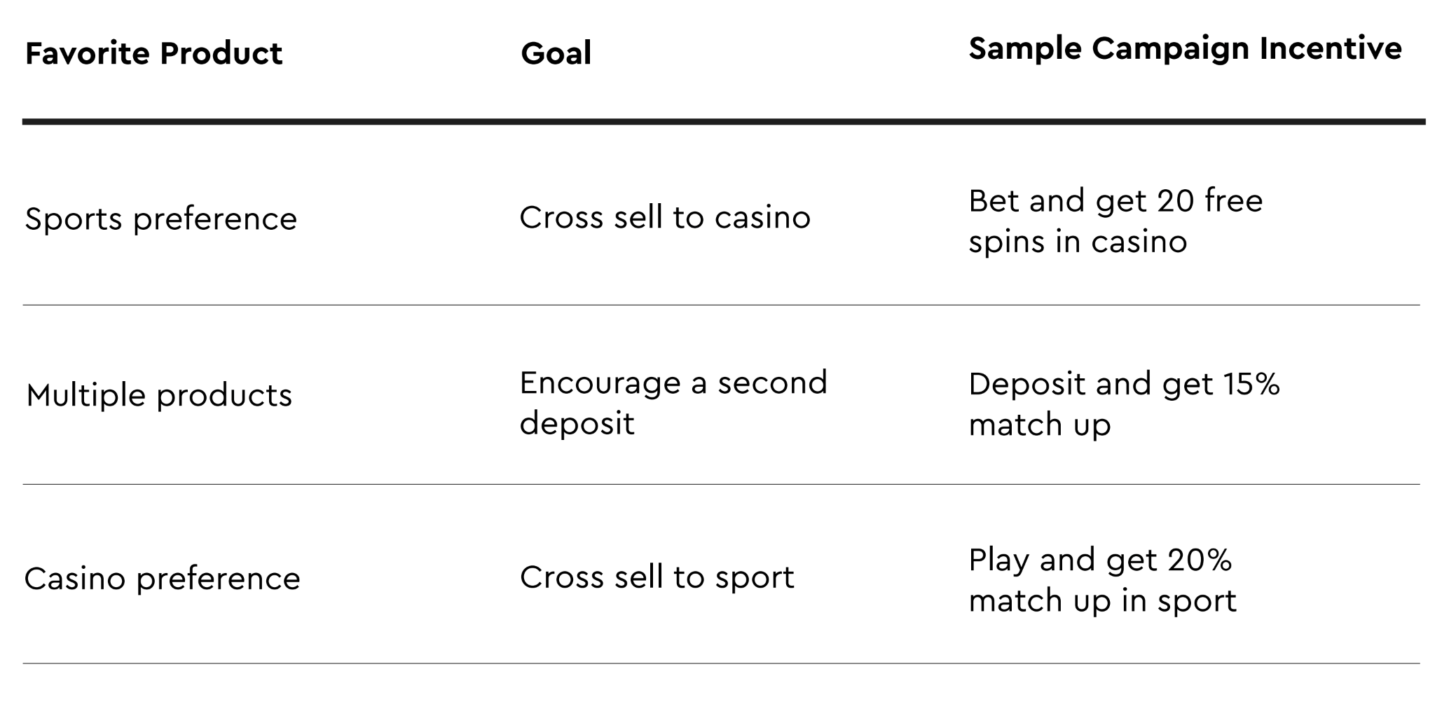Viewport: 1456px width, 709px height.
Task: Select the Casino preference cell
Action: [163, 579]
